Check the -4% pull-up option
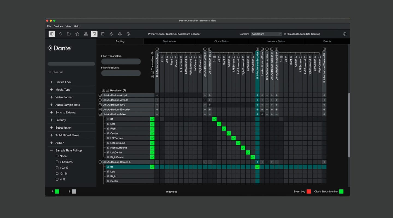This screenshot has width=393, height=218. pyautogui.click(x=57, y=179)
